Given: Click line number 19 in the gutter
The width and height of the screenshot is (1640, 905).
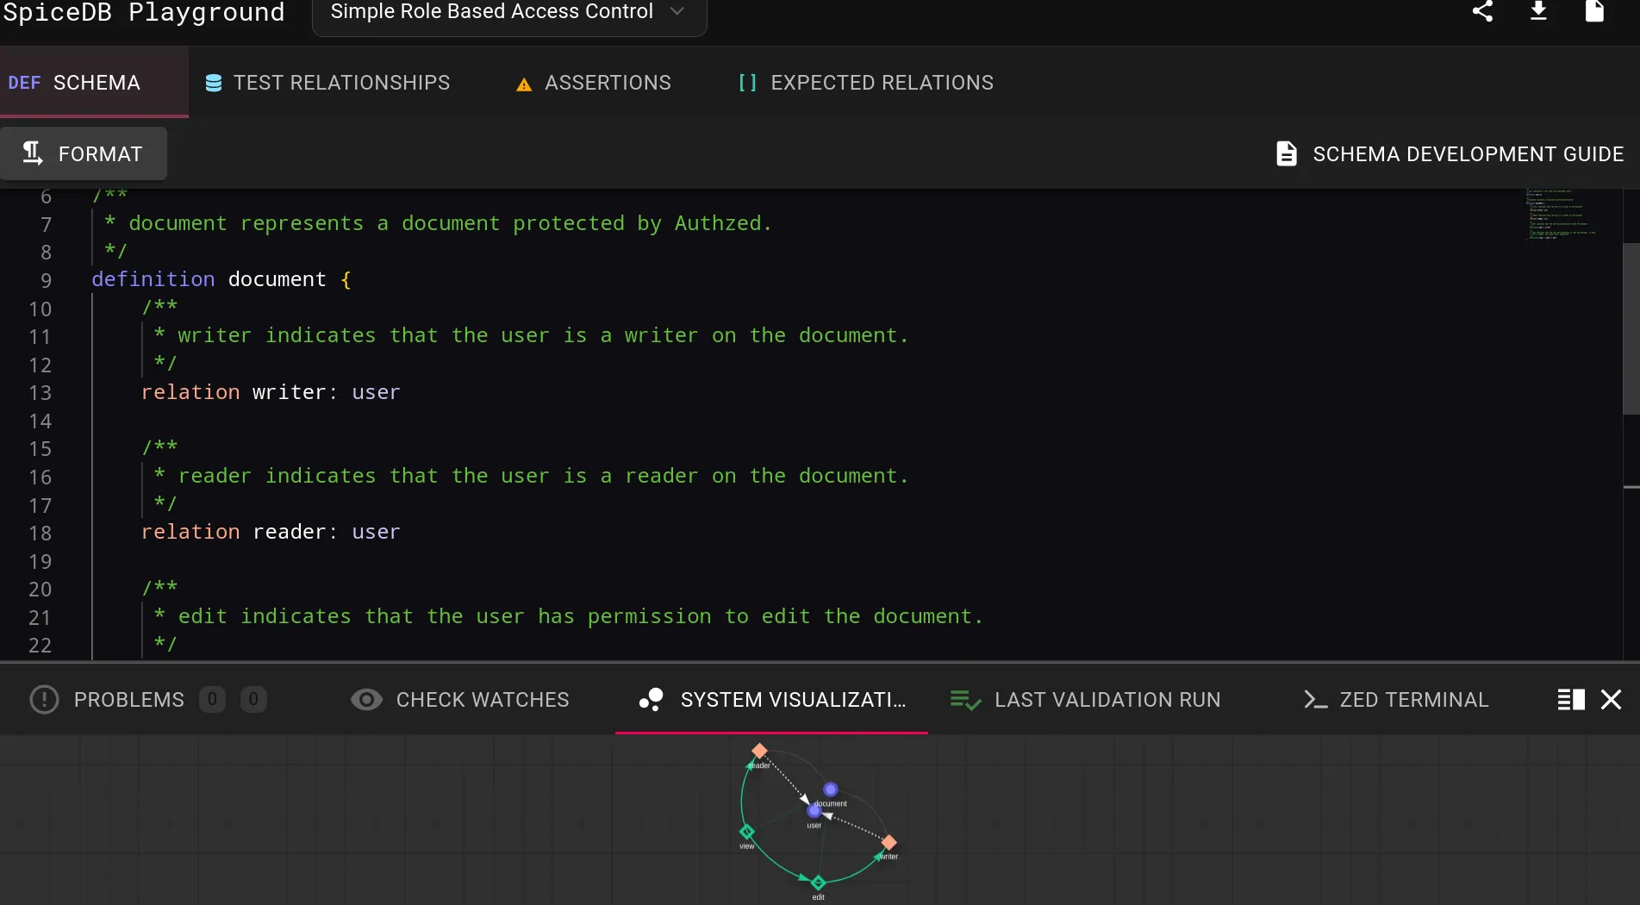Looking at the screenshot, I should pyautogui.click(x=40, y=561).
